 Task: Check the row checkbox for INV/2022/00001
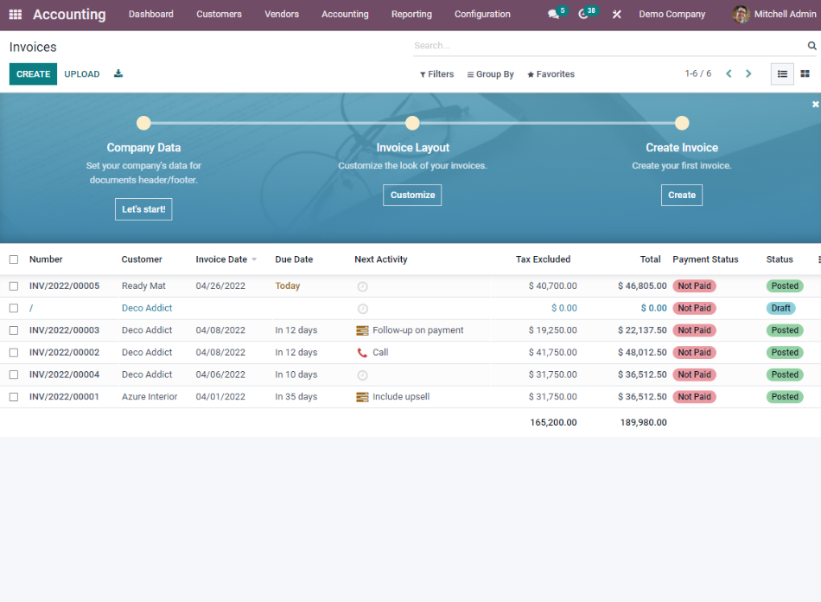[13, 396]
